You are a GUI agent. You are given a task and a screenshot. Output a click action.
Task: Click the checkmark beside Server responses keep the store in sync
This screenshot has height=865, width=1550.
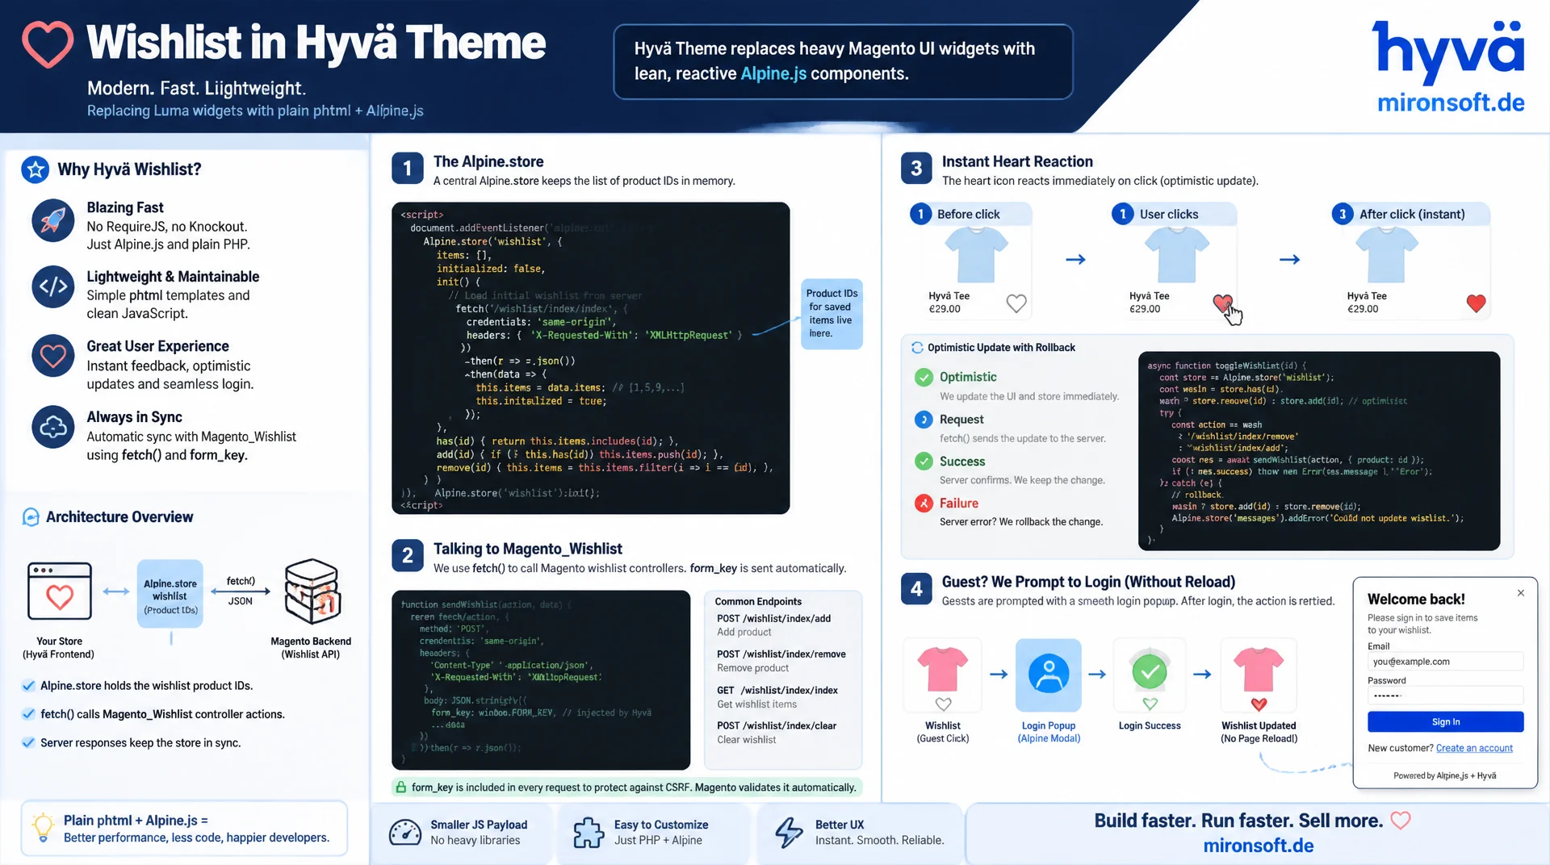(x=28, y=743)
